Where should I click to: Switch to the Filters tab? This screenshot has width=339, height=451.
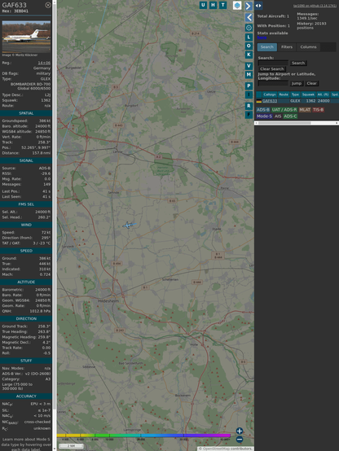tap(287, 47)
